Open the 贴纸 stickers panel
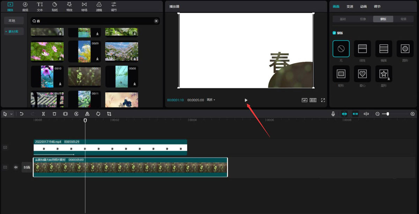The height and width of the screenshot is (214, 419). tap(55, 6)
